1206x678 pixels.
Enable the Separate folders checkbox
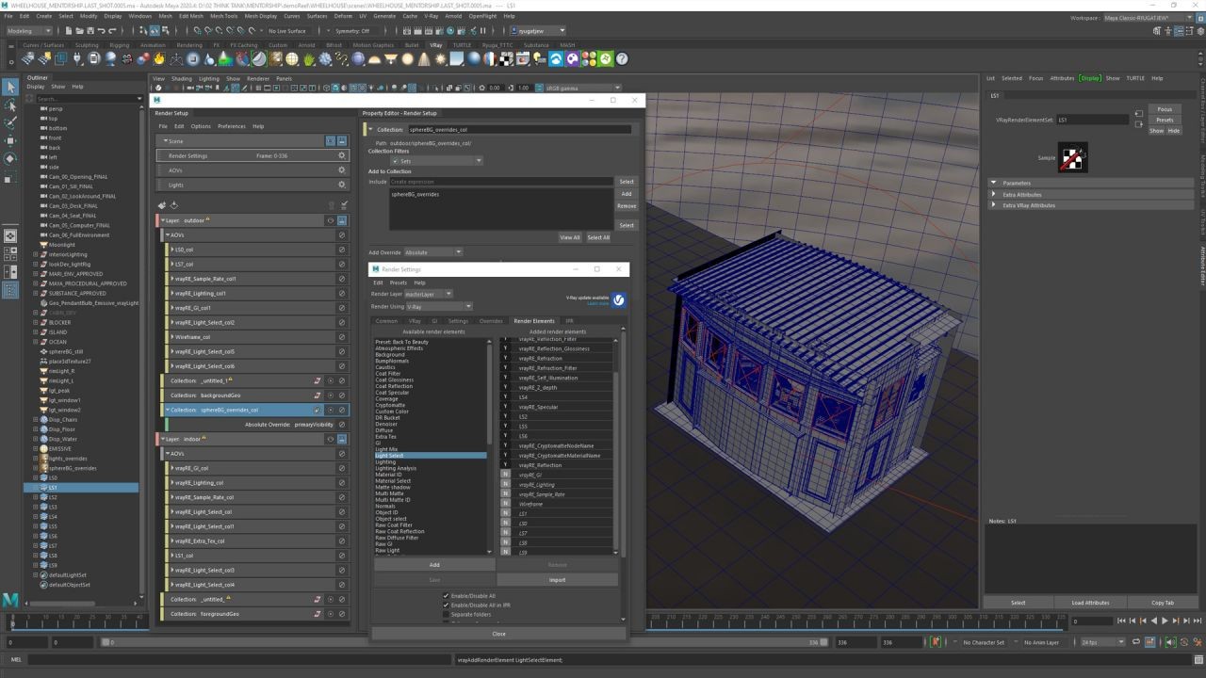coord(447,614)
